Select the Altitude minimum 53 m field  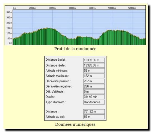point(94,70)
